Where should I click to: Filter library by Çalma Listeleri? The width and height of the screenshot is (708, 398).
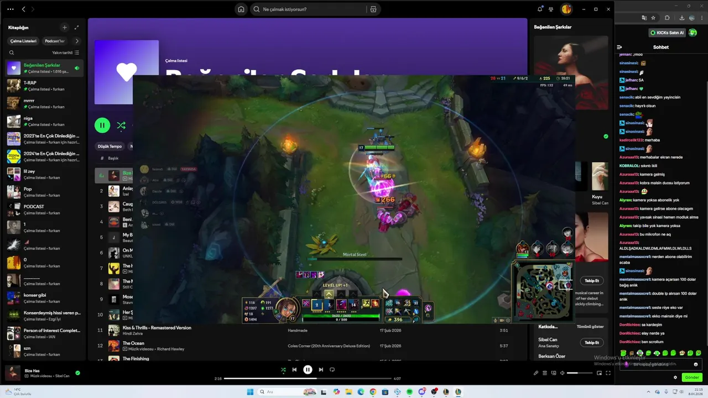pyautogui.click(x=23, y=41)
